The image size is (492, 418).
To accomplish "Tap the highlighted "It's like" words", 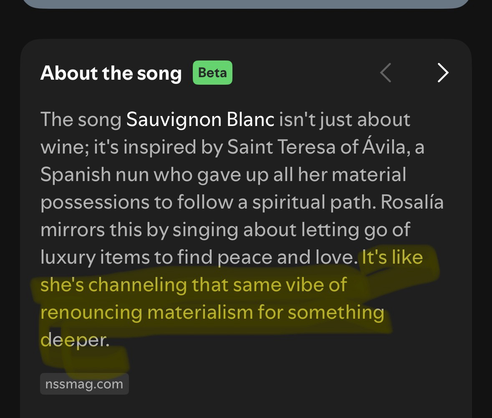I will click(392, 257).
